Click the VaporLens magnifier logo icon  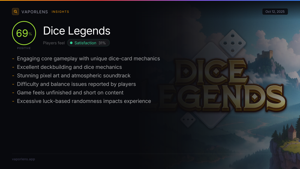coord(15,12)
